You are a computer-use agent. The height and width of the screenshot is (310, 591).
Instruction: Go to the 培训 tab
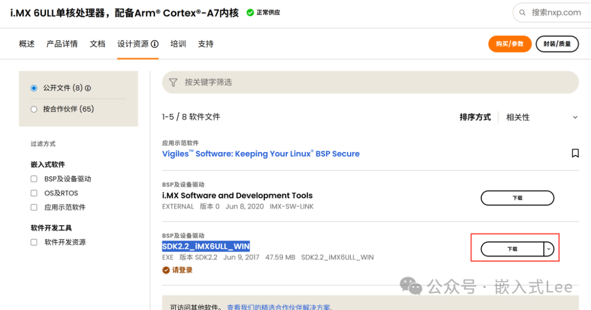[x=178, y=44]
